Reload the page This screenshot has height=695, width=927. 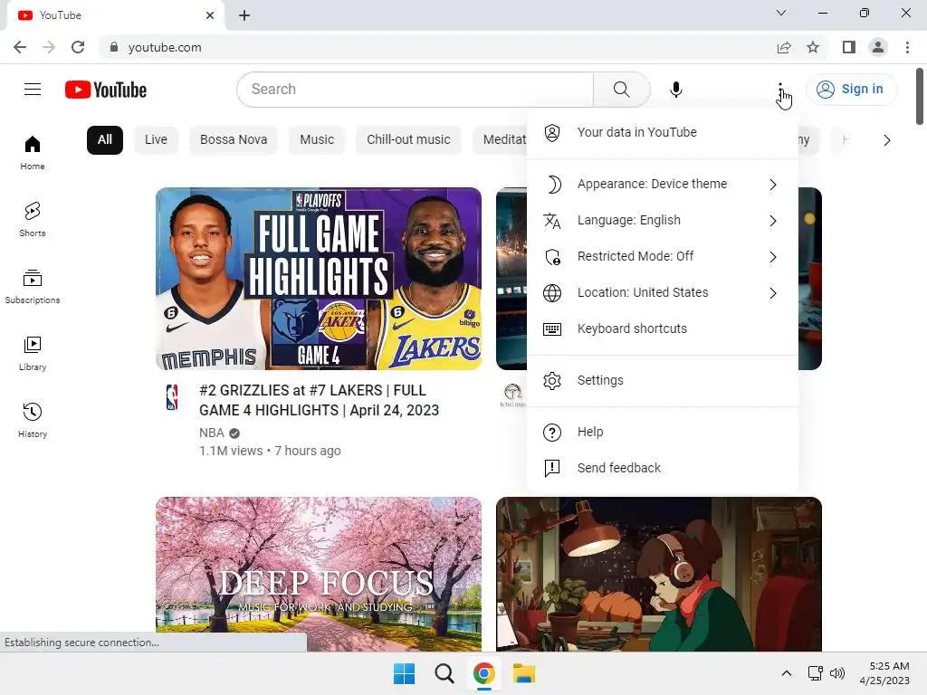(x=78, y=47)
